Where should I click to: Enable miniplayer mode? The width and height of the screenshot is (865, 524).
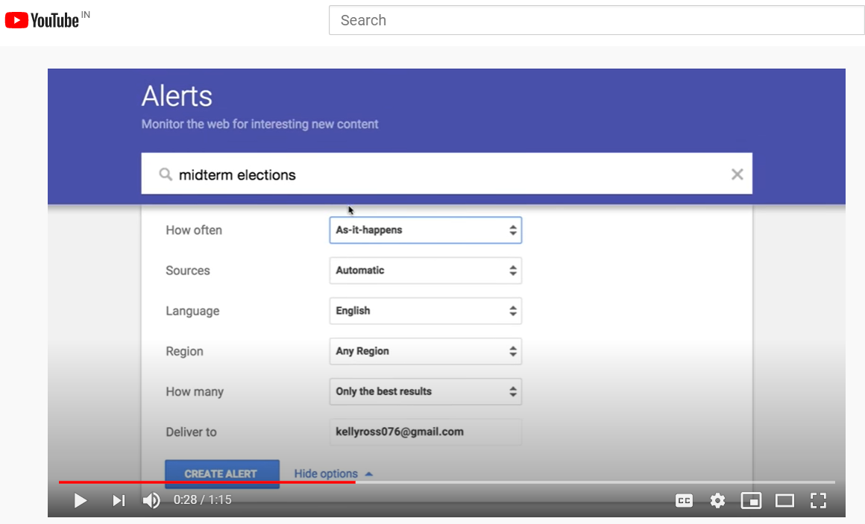[x=751, y=501]
